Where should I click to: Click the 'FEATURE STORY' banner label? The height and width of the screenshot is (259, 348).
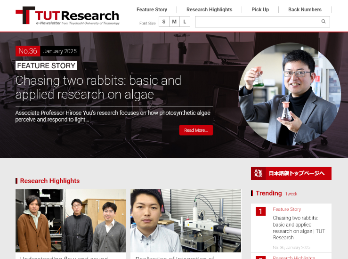[47, 66]
